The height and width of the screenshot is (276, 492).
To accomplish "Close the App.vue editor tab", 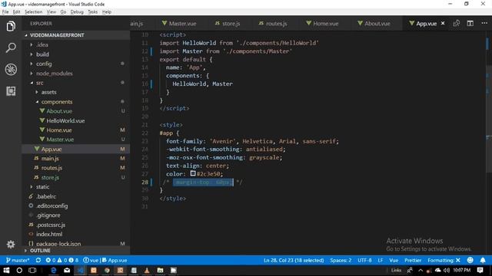I will pyautogui.click(x=443, y=24).
